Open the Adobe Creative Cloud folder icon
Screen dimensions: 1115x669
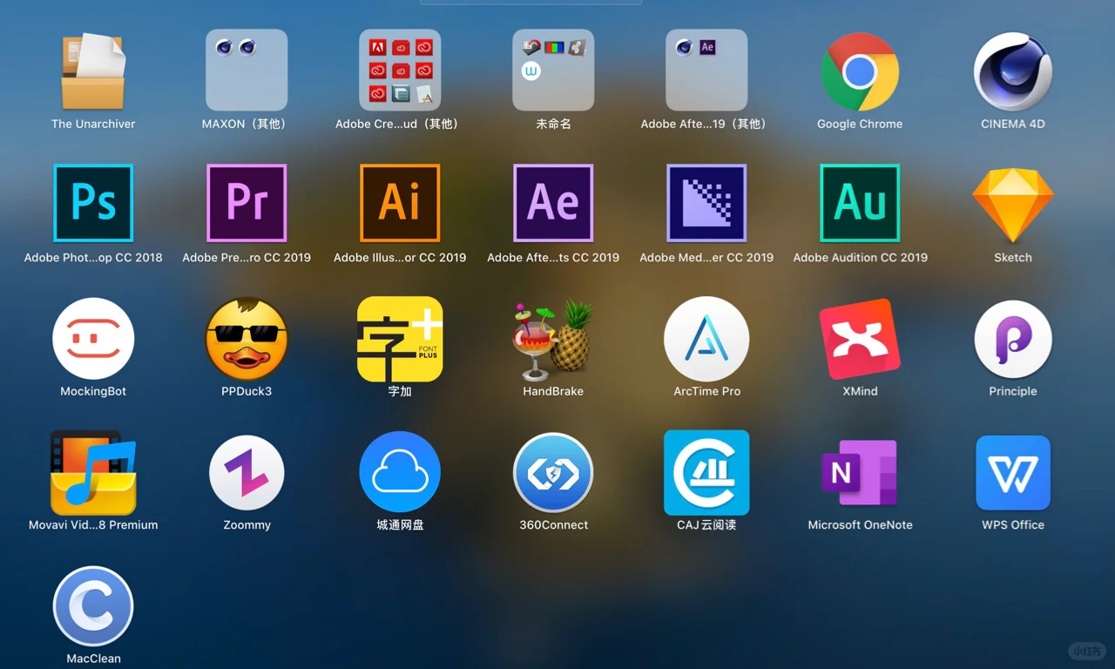(400, 70)
